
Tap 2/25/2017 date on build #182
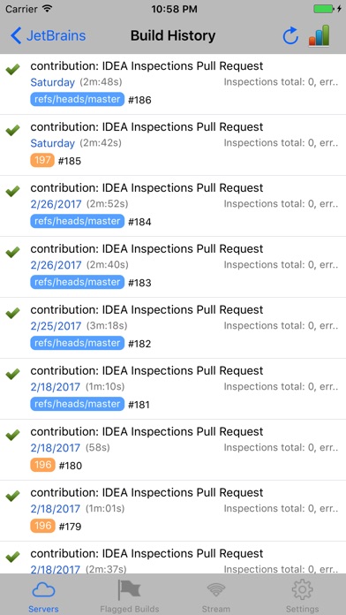click(x=56, y=326)
